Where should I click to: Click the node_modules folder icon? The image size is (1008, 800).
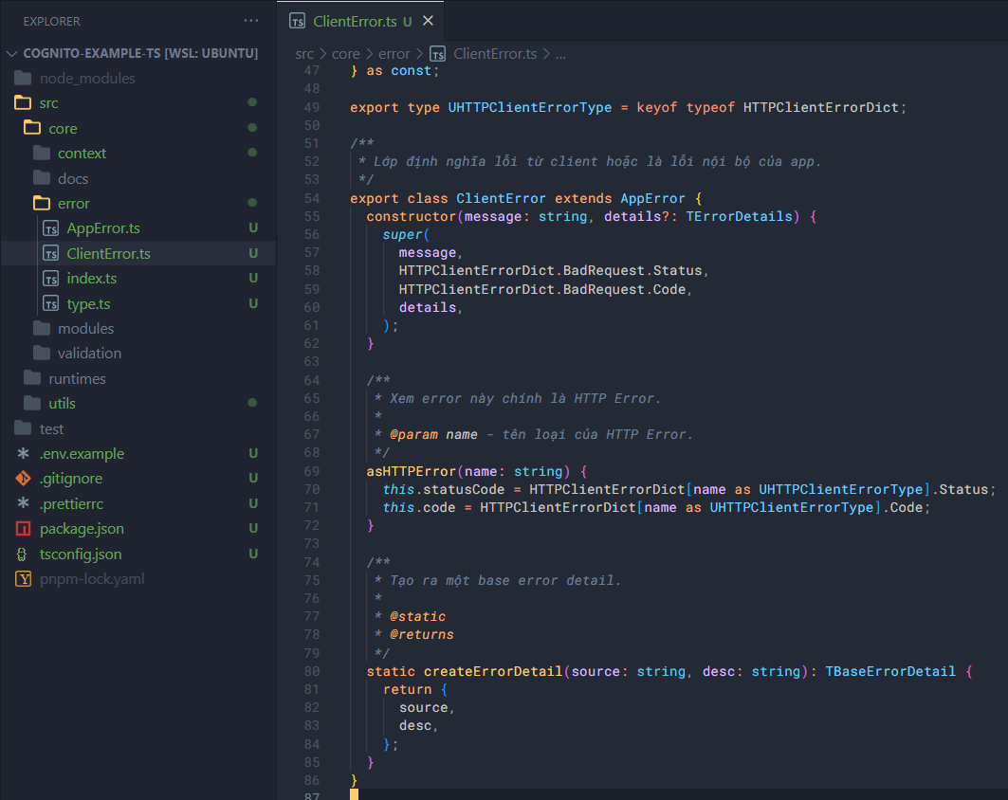[24, 79]
